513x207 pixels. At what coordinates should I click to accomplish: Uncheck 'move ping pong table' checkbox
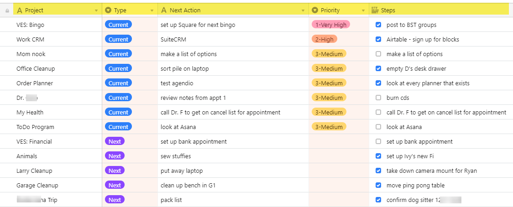tap(378, 185)
